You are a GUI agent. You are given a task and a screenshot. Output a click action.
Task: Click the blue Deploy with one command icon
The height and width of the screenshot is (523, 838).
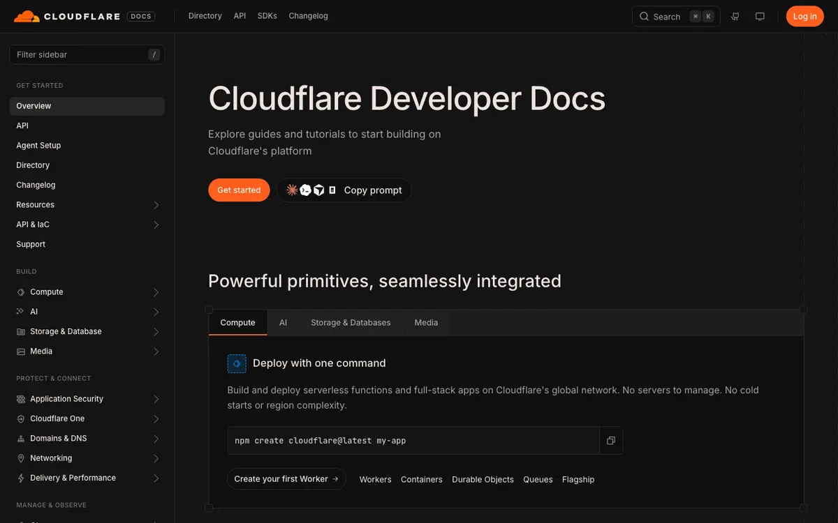click(237, 363)
